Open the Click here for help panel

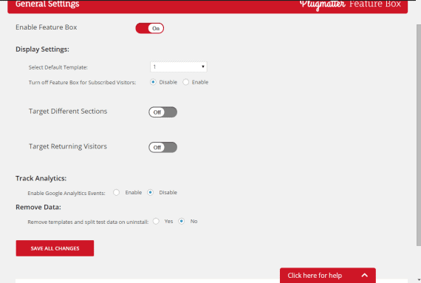click(x=327, y=276)
